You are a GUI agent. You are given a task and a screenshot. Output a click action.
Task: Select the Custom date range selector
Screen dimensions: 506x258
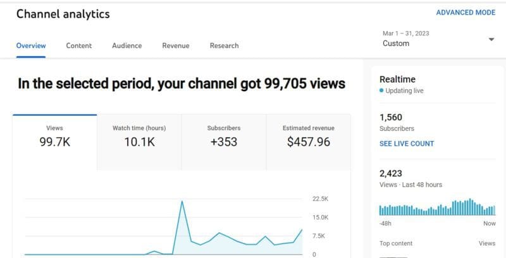(438, 39)
